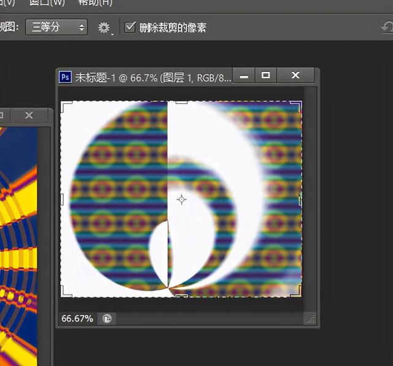Click the Ps icon in 未标题-1 title bar
393x366 pixels.
coord(66,77)
